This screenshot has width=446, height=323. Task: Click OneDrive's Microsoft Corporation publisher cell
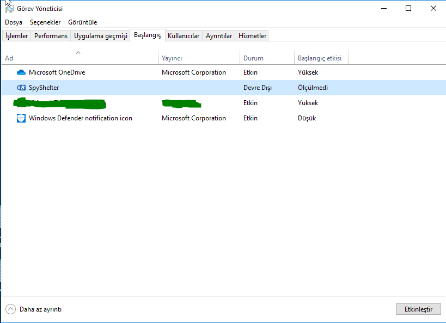(194, 72)
